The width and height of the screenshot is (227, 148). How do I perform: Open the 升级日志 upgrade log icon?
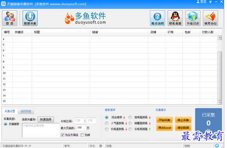193,18
